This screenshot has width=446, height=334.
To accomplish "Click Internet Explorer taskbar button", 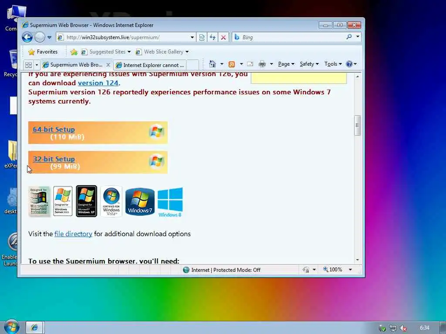I will coord(34,327).
